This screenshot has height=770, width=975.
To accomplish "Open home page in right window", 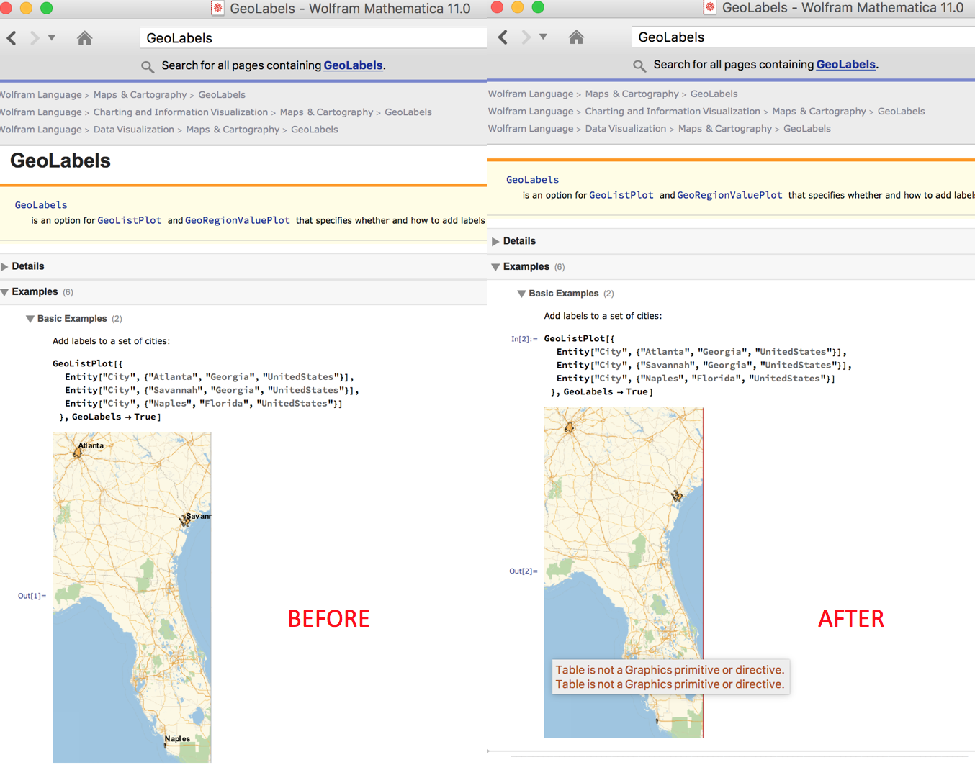I will point(576,37).
